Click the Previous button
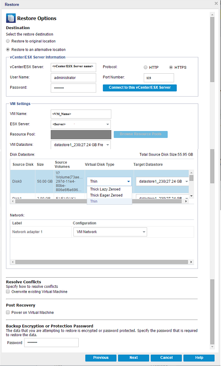Image resolution: width=221 pixels, height=366 pixels. (101, 358)
